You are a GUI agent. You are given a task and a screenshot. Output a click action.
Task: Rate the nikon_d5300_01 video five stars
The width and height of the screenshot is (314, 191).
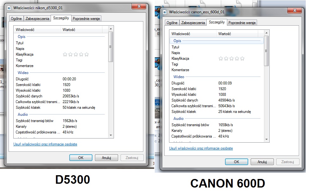86,54
